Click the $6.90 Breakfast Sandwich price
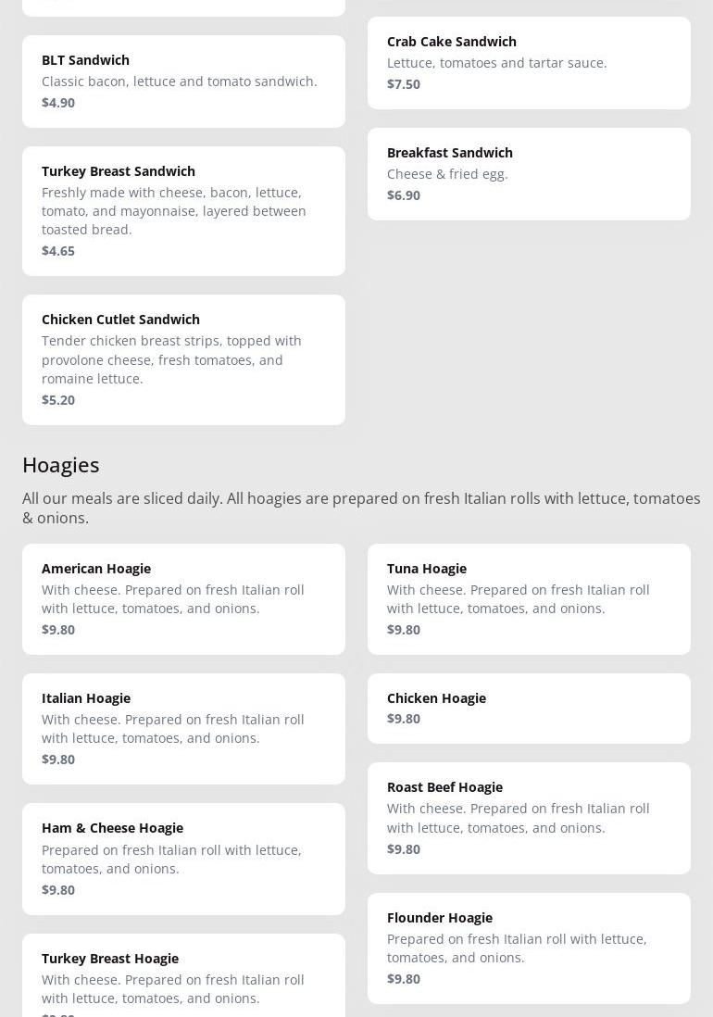Screen dimensions: 713x1017 click(x=404, y=195)
